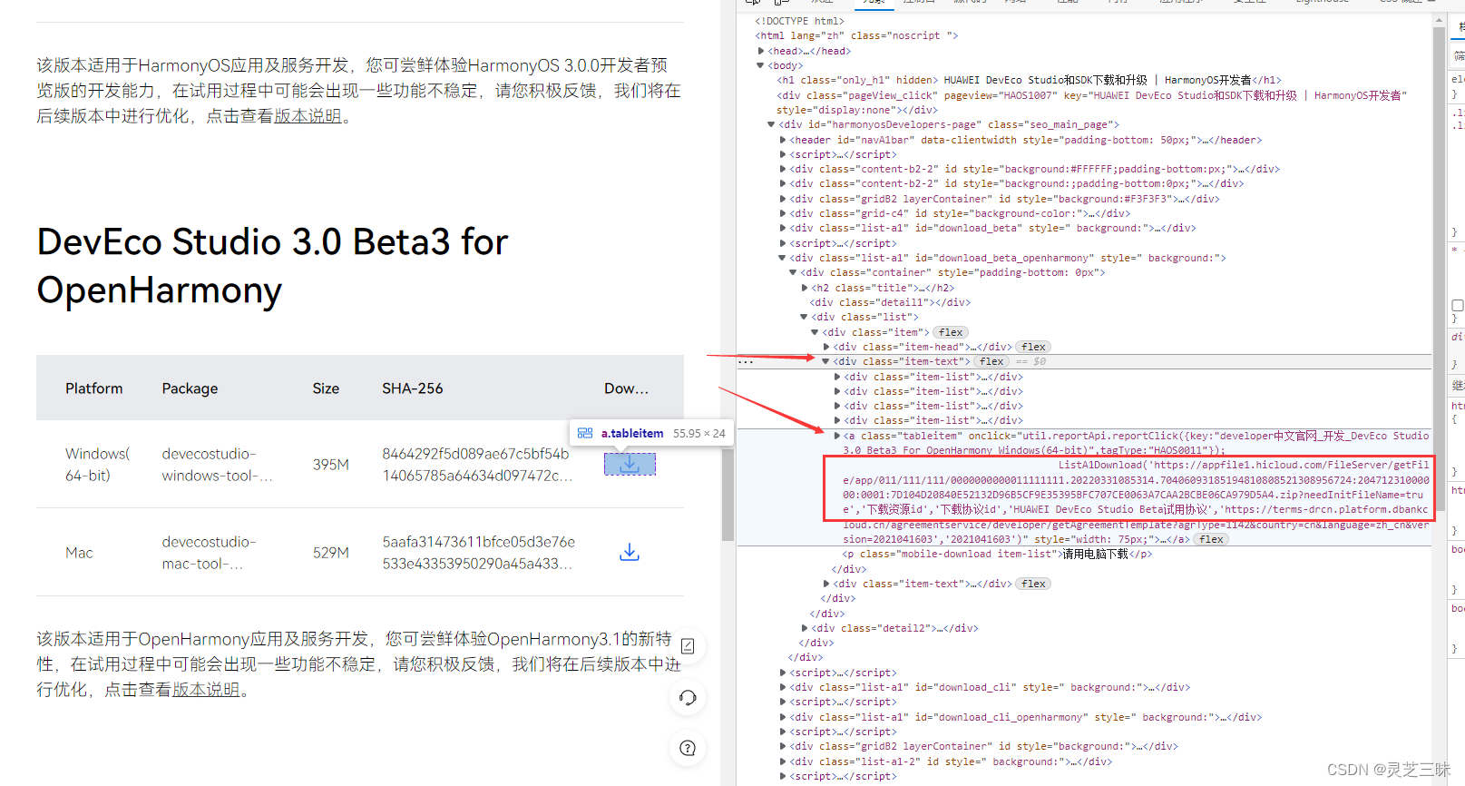The image size is (1465, 786).
Task: Click the flex badge on the item div
Action: click(951, 332)
